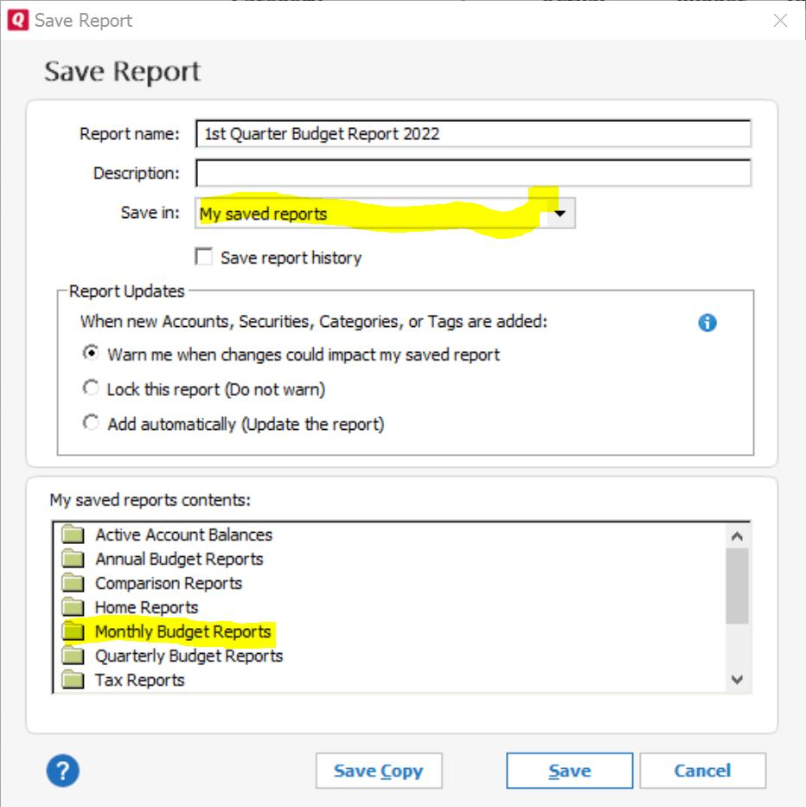Click the Annual Budget Reports folder icon
This screenshot has height=807, width=806.
74,559
